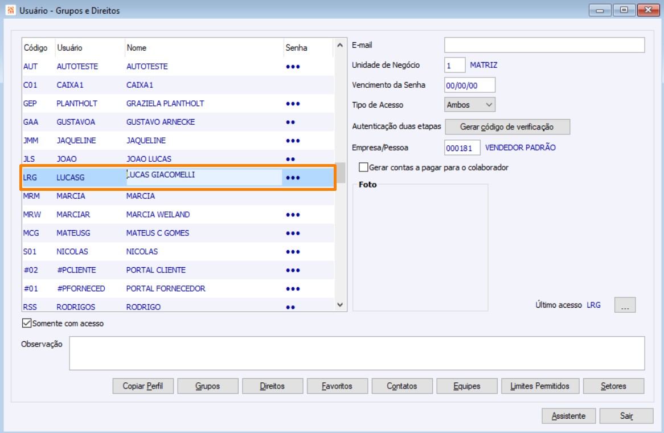Select the NICOLAS user row
Screen dimensions: 664x433
point(178,252)
